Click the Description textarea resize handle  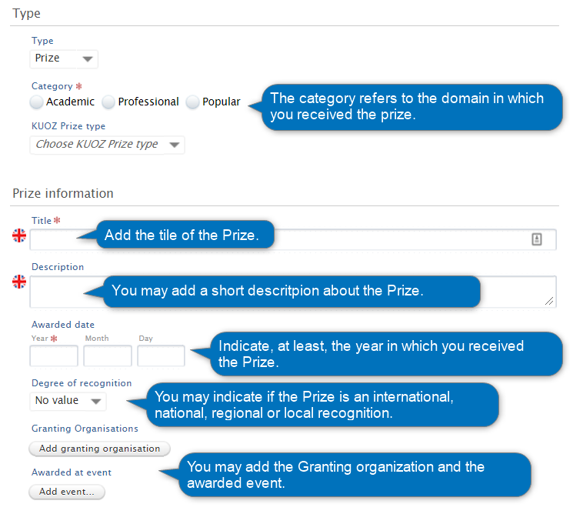point(549,301)
